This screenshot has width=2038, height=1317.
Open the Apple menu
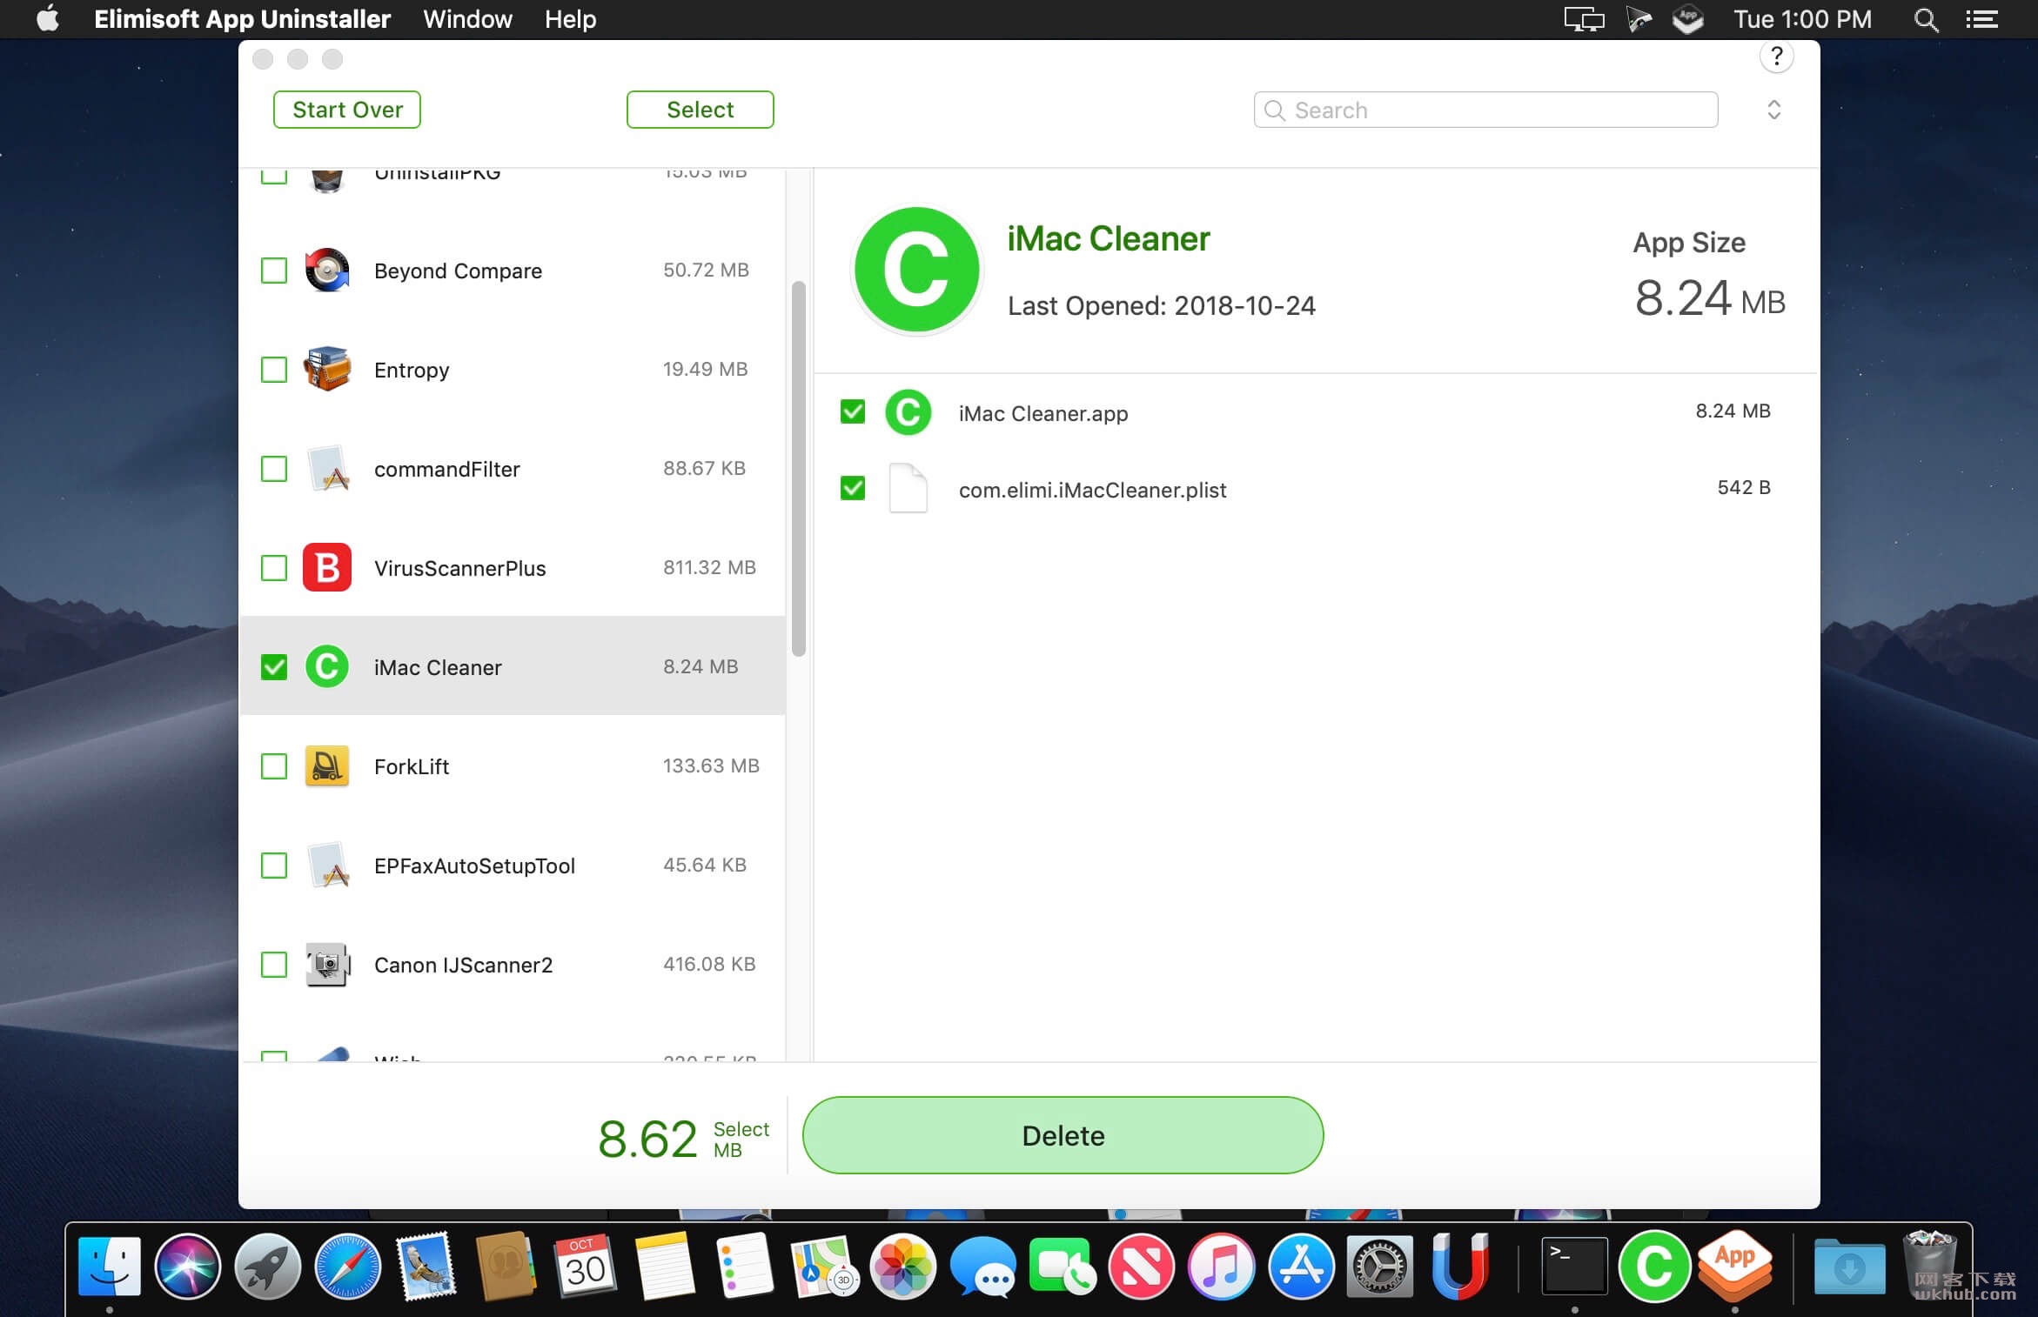click(48, 18)
